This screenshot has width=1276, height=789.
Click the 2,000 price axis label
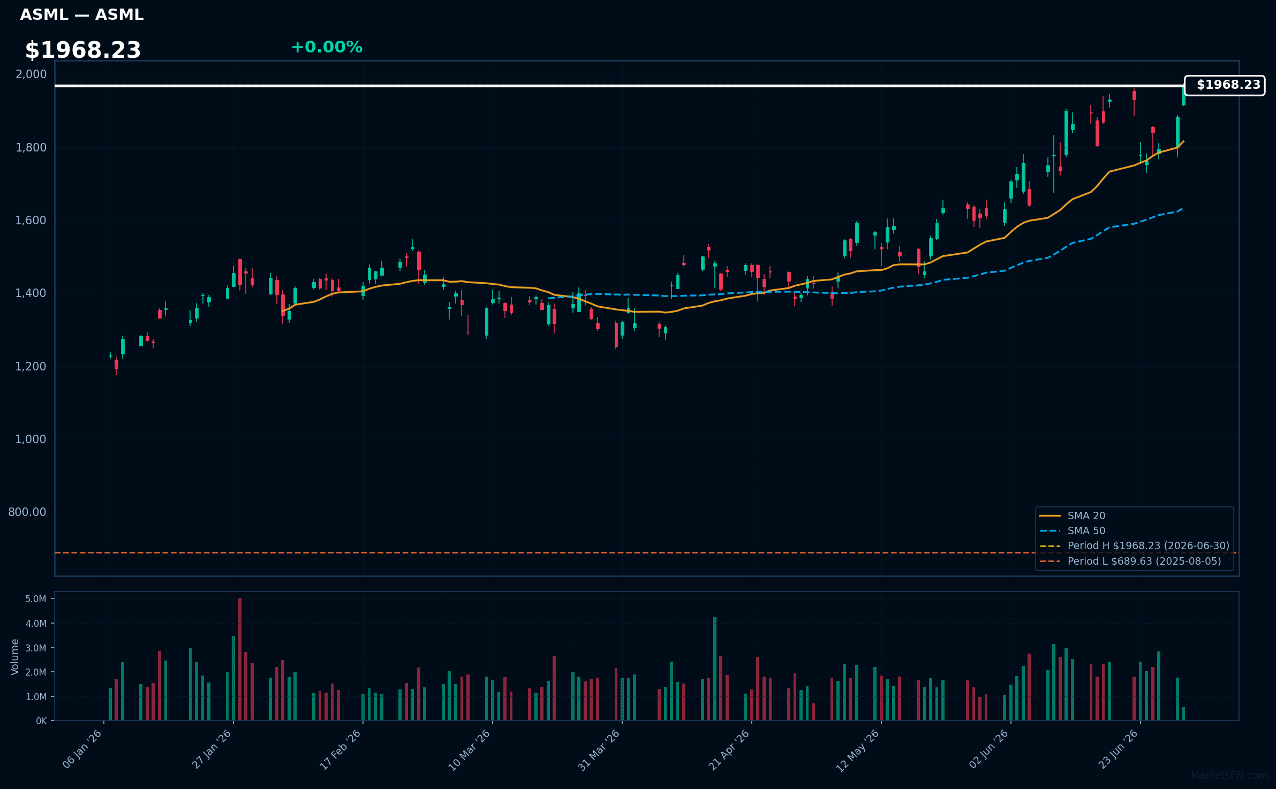click(31, 74)
